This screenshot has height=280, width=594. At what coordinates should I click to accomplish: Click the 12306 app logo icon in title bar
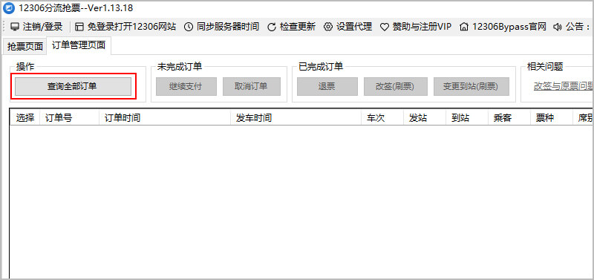pos(9,7)
